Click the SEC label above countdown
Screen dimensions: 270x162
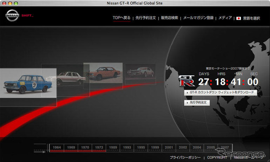pyautogui.click(x=254, y=74)
